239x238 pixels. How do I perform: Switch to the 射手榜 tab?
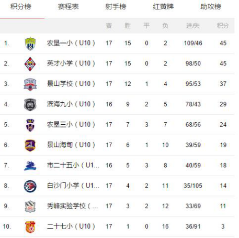point(116,7)
